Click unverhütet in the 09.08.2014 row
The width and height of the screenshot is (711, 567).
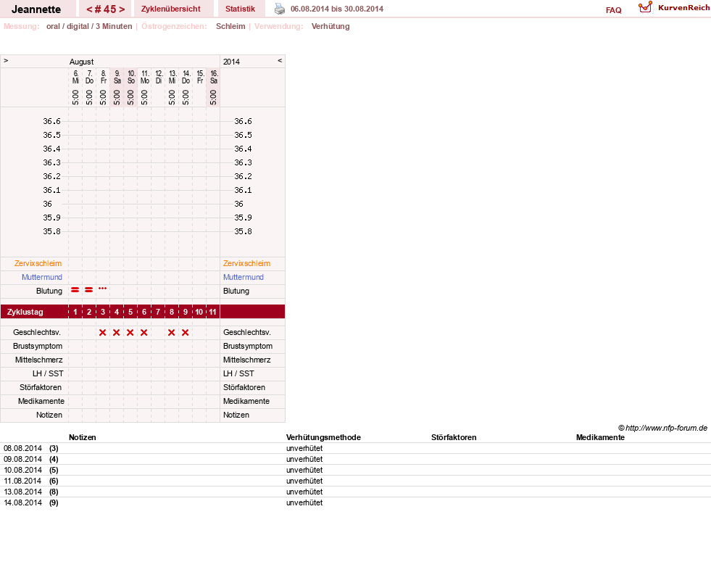(304, 459)
